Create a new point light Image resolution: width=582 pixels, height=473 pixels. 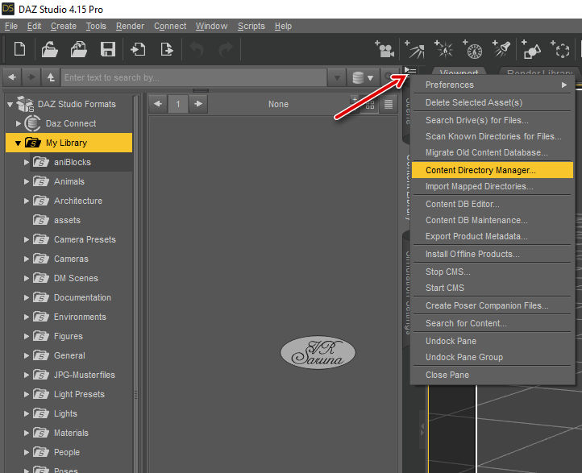click(444, 49)
